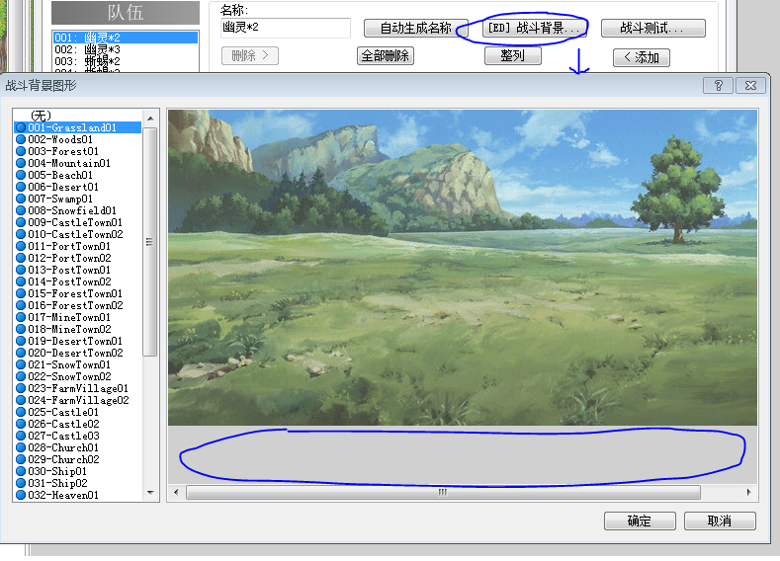
Task: Click the list's scroll down arrow
Action: (150, 493)
